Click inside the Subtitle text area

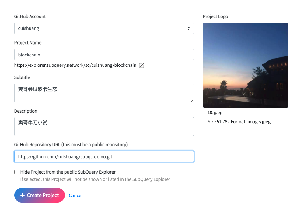click(104, 93)
